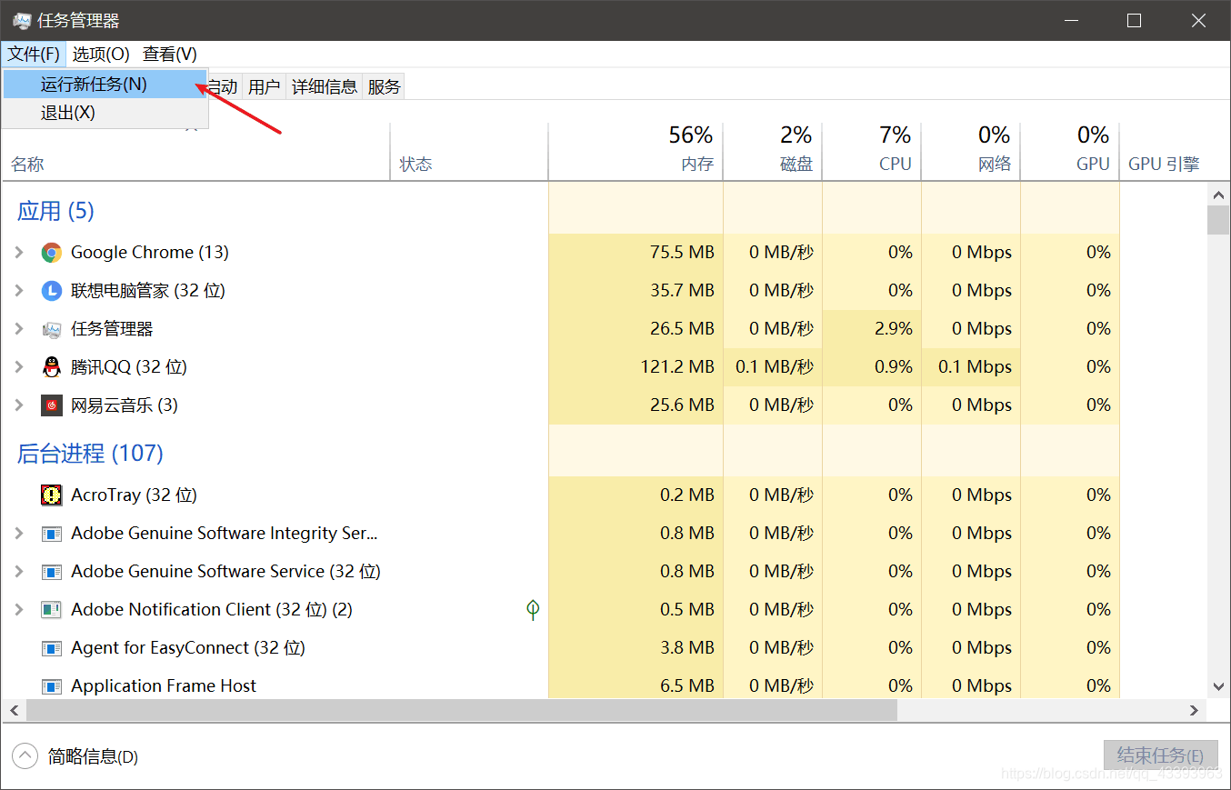Expand the Google Chrome (13) group
Viewport: 1231px width, 790px height.
(19, 253)
